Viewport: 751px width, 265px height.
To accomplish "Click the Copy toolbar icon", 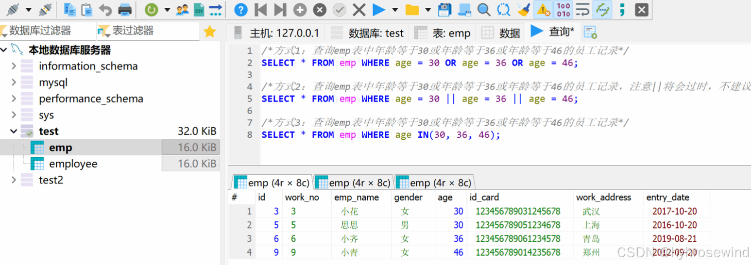I will pos(70,9).
